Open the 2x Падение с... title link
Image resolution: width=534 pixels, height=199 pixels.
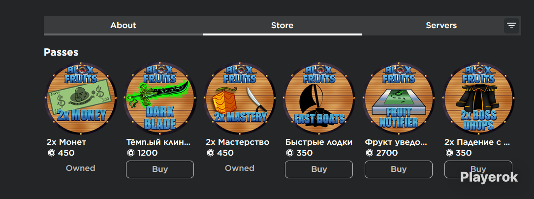click(477, 142)
